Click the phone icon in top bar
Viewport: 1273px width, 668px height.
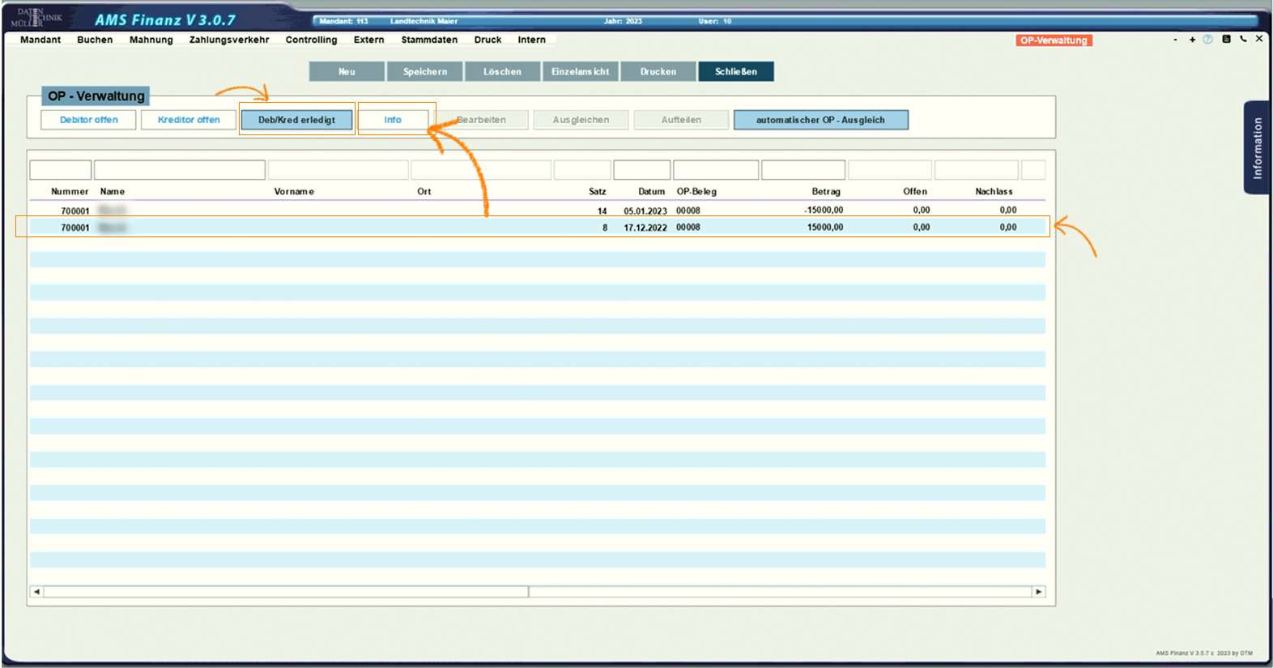pyautogui.click(x=1243, y=39)
